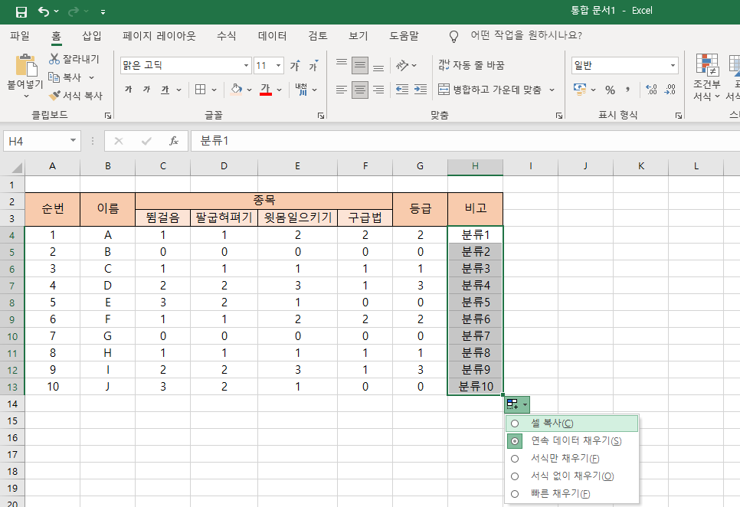Click the red font color 가 button
The height and width of the screenshot is (507, 740).
pyautogui.click(x=266, y=89)
